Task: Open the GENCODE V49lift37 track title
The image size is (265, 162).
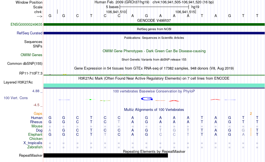Action: [154, 20]
